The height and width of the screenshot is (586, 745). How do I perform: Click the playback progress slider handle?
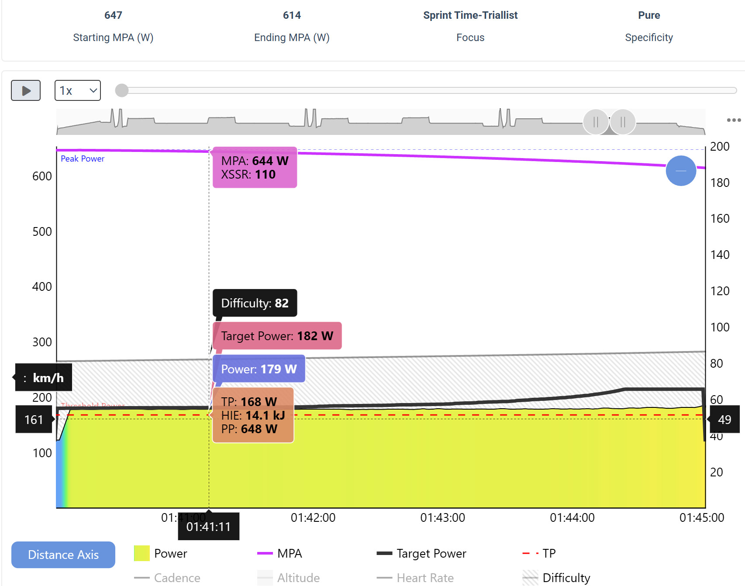click(x=122, y=90)
